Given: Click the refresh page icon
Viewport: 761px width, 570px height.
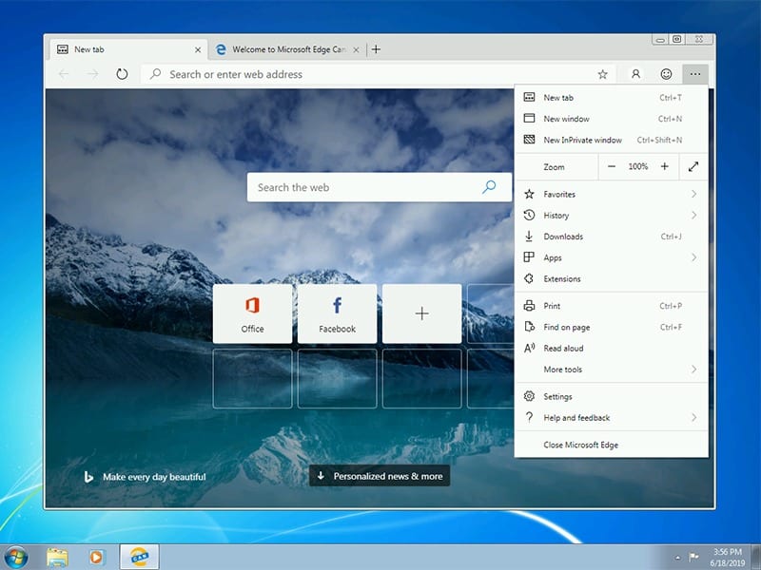Looking at the screenshot, I should point(122,74).
